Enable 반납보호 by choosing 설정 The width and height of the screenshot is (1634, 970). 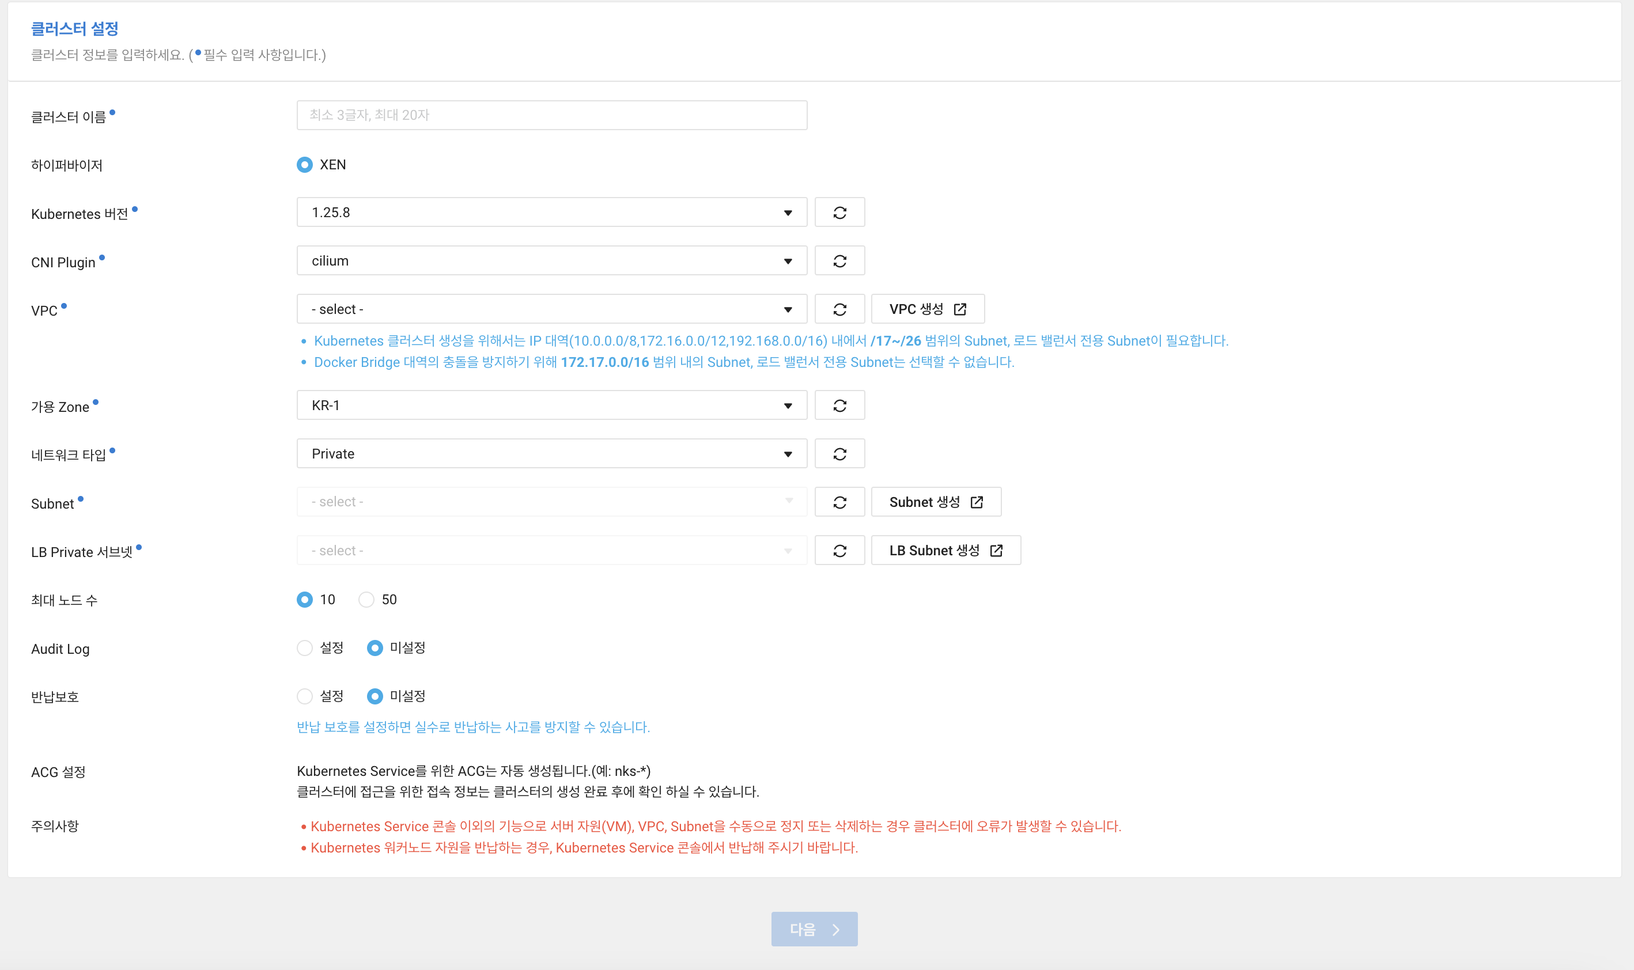305,696
